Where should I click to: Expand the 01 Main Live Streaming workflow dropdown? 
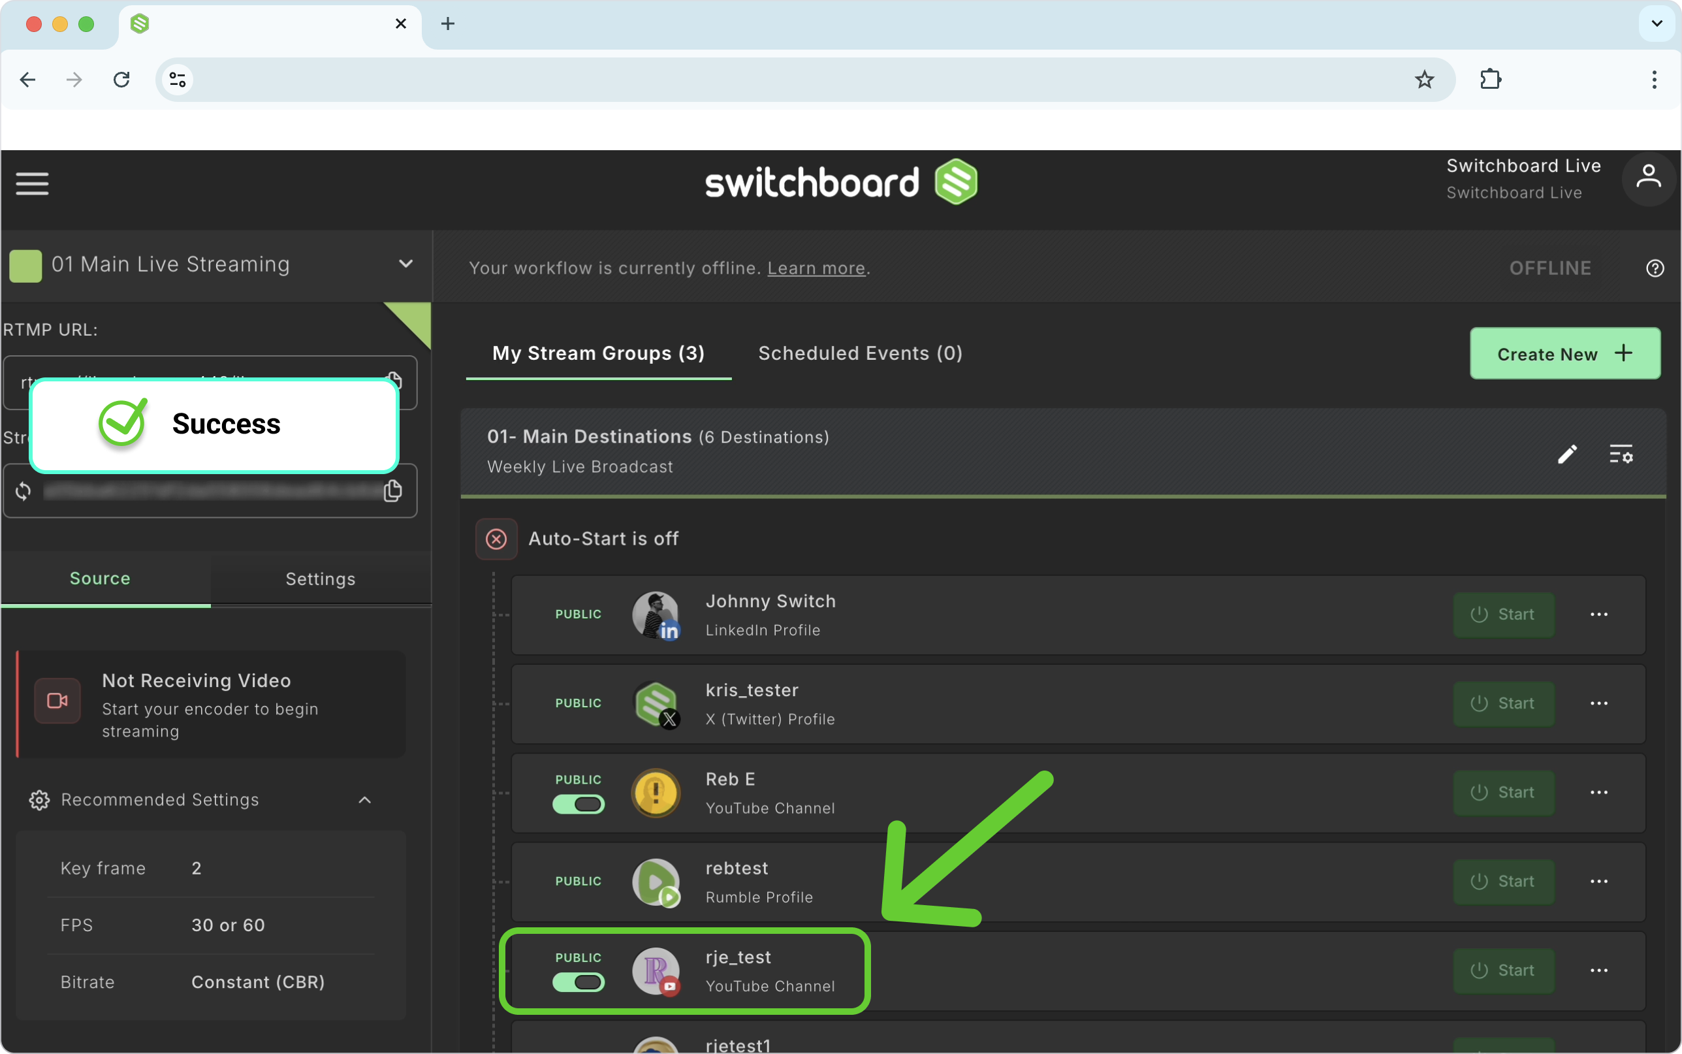click(405, 264)
